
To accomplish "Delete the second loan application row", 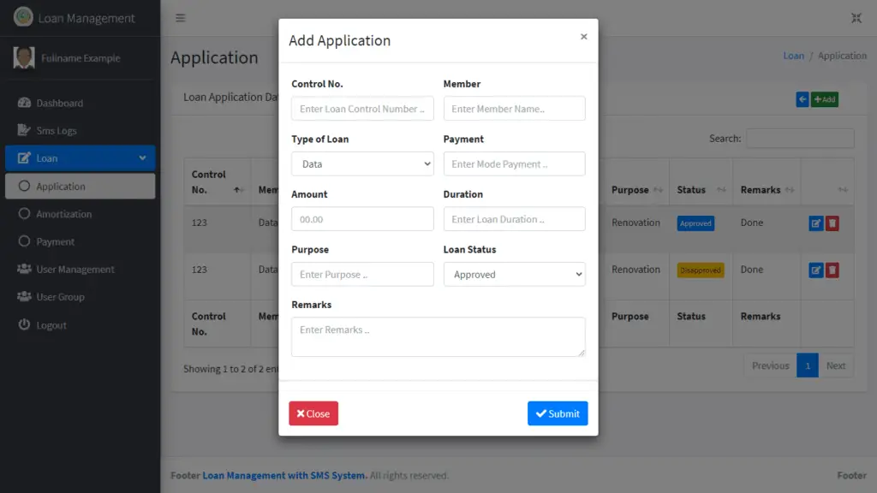I will [832, 270].
